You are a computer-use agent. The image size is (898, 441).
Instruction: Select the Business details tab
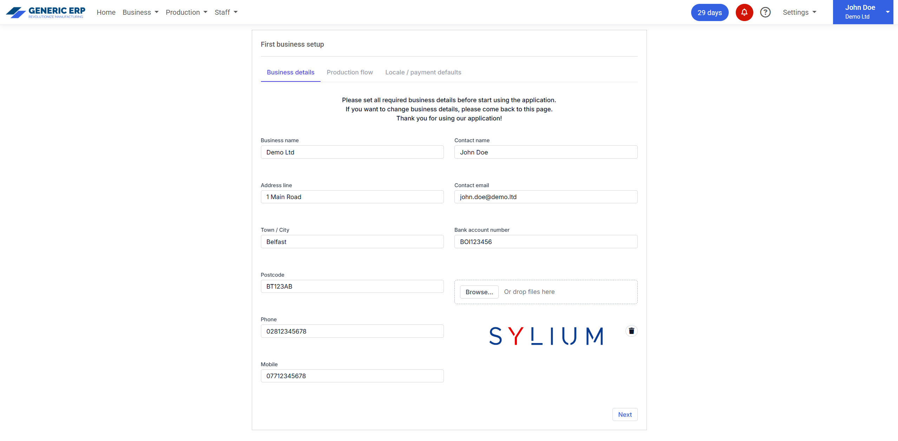(290, 72)
